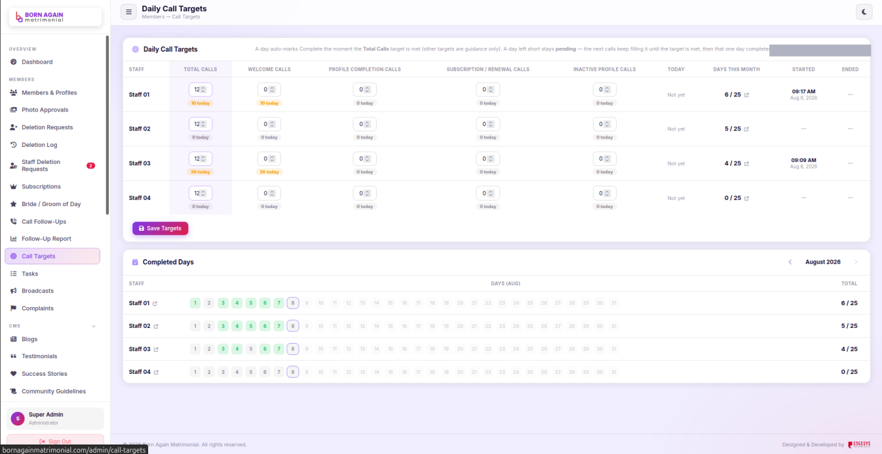Viewport: 882px width, 454px height.
Task: Go to previous month in Completed Days
Action: click(x=791, y=262)
